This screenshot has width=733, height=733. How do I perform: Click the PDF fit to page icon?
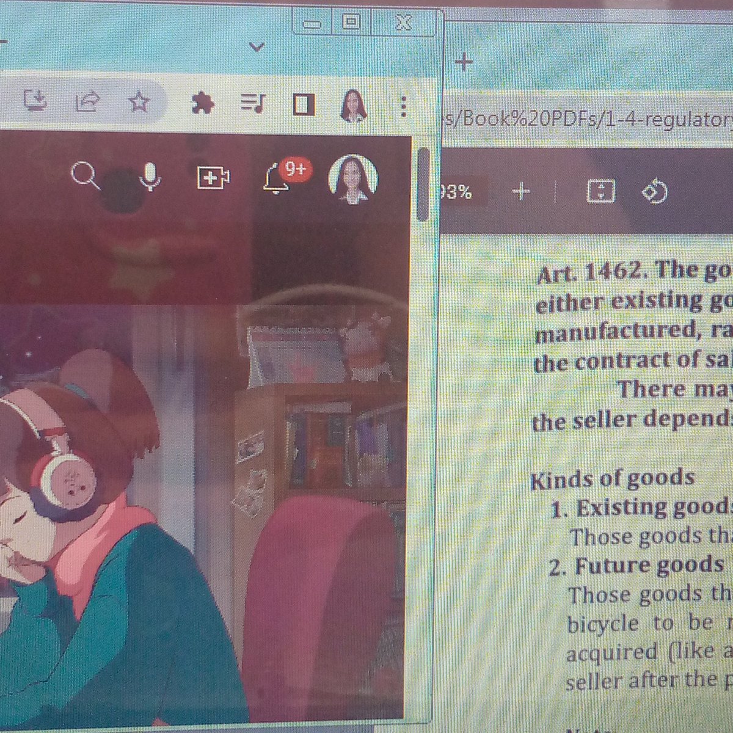coord(601,192)
